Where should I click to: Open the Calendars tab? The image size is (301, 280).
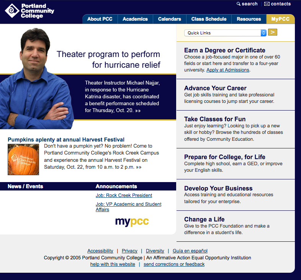click(170, 19)
